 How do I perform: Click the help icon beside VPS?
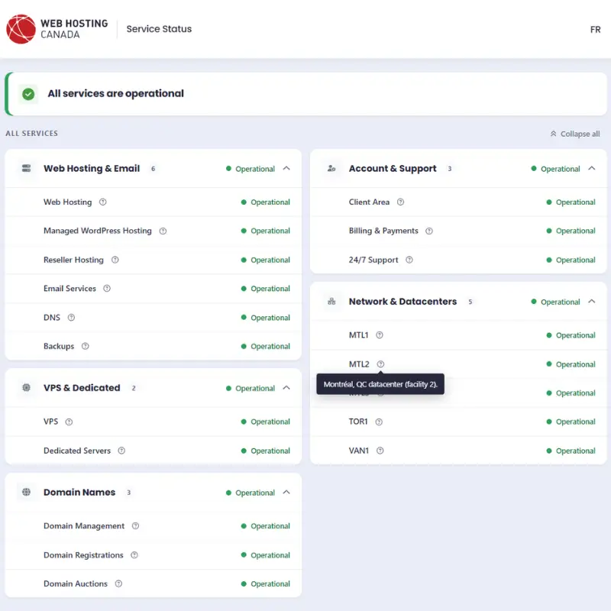[x=69, y=422]
